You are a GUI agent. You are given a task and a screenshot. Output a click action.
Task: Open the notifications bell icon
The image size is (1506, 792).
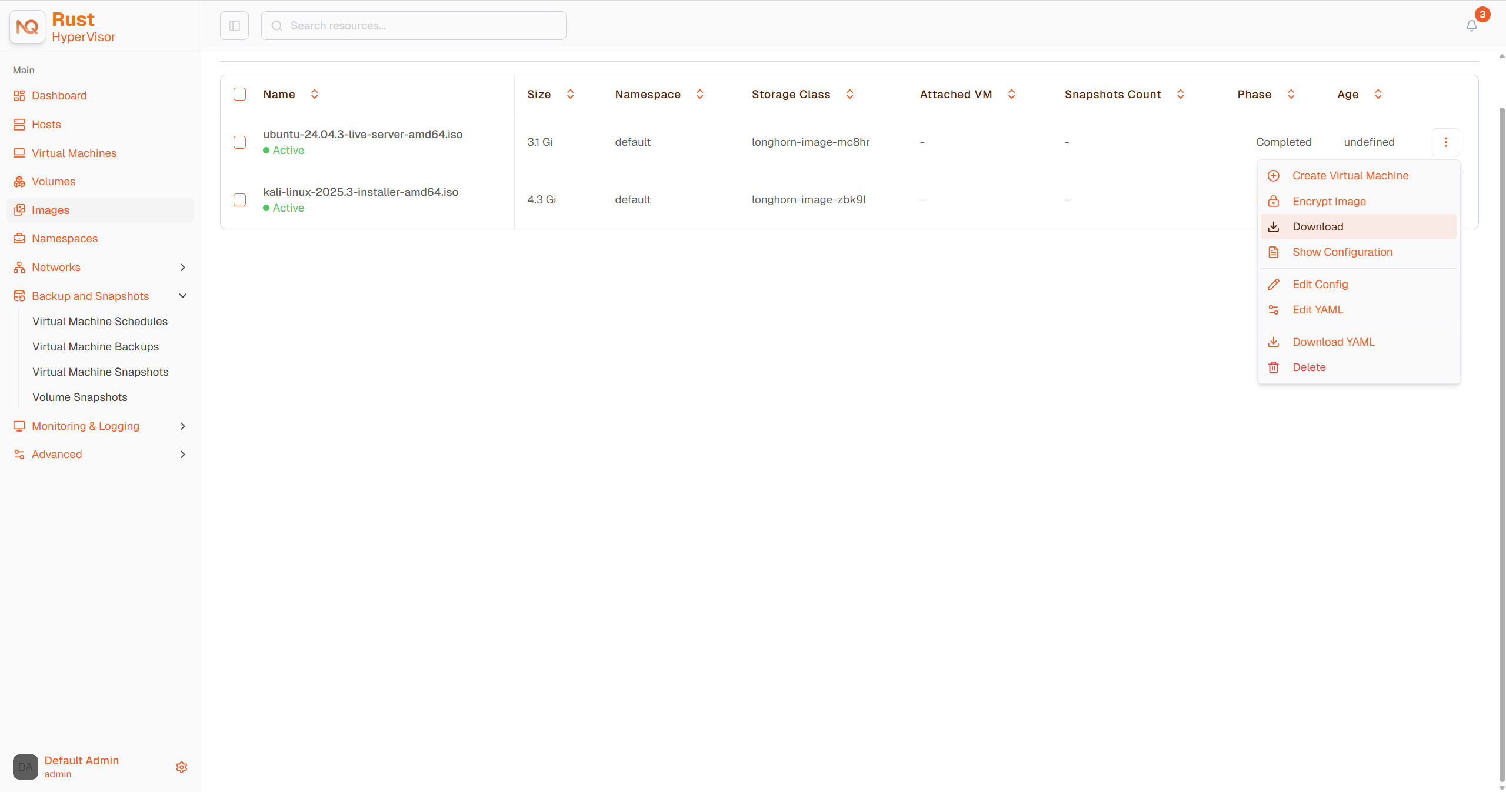coord(1471,26)
